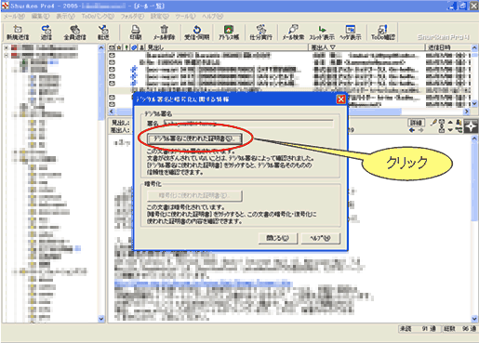Expand the first account tree node
The width and height of the screenshot is (479, 343).
click(6, 47)
